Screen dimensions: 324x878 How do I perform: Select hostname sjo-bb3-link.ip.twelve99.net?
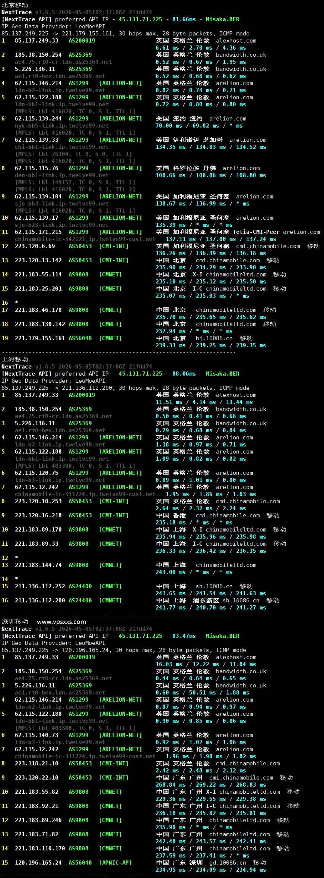(x=62, y=204)
